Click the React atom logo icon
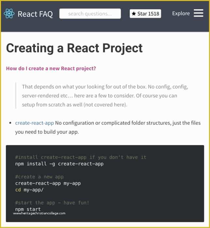The width and height of the screenshot is (210, 228). coord(9,14)
